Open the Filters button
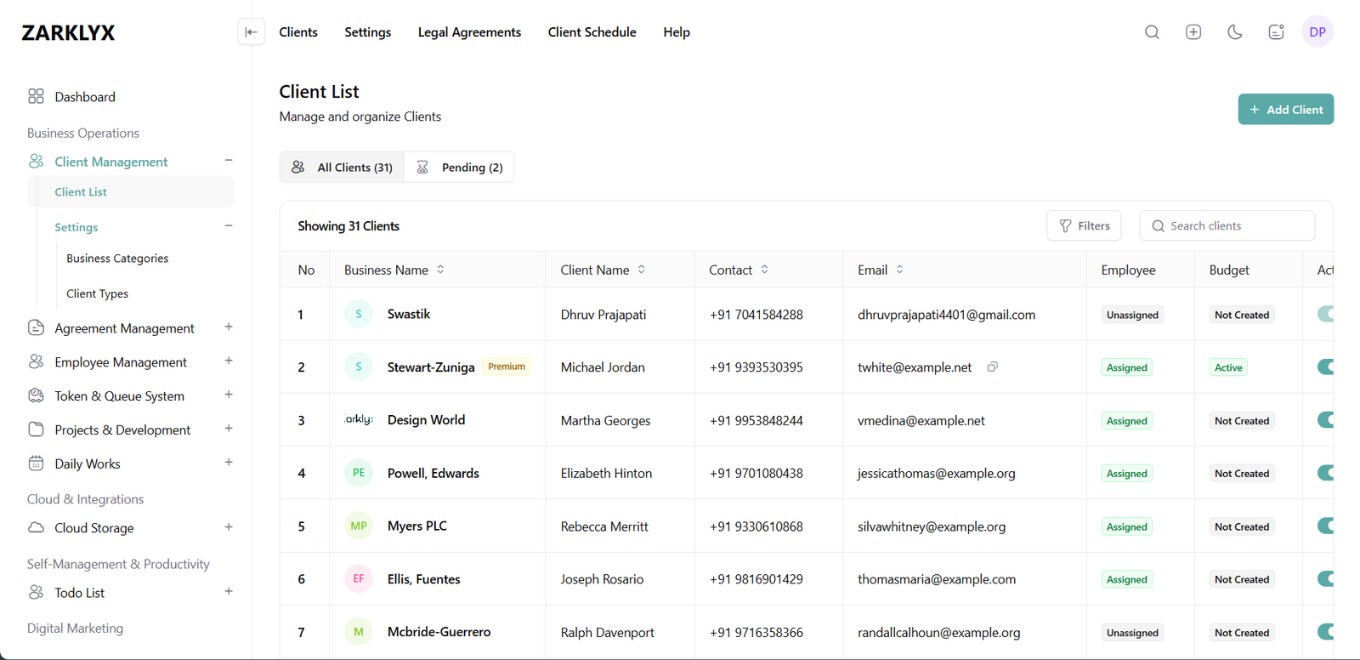1360x660 pixels. point(1084,225)
